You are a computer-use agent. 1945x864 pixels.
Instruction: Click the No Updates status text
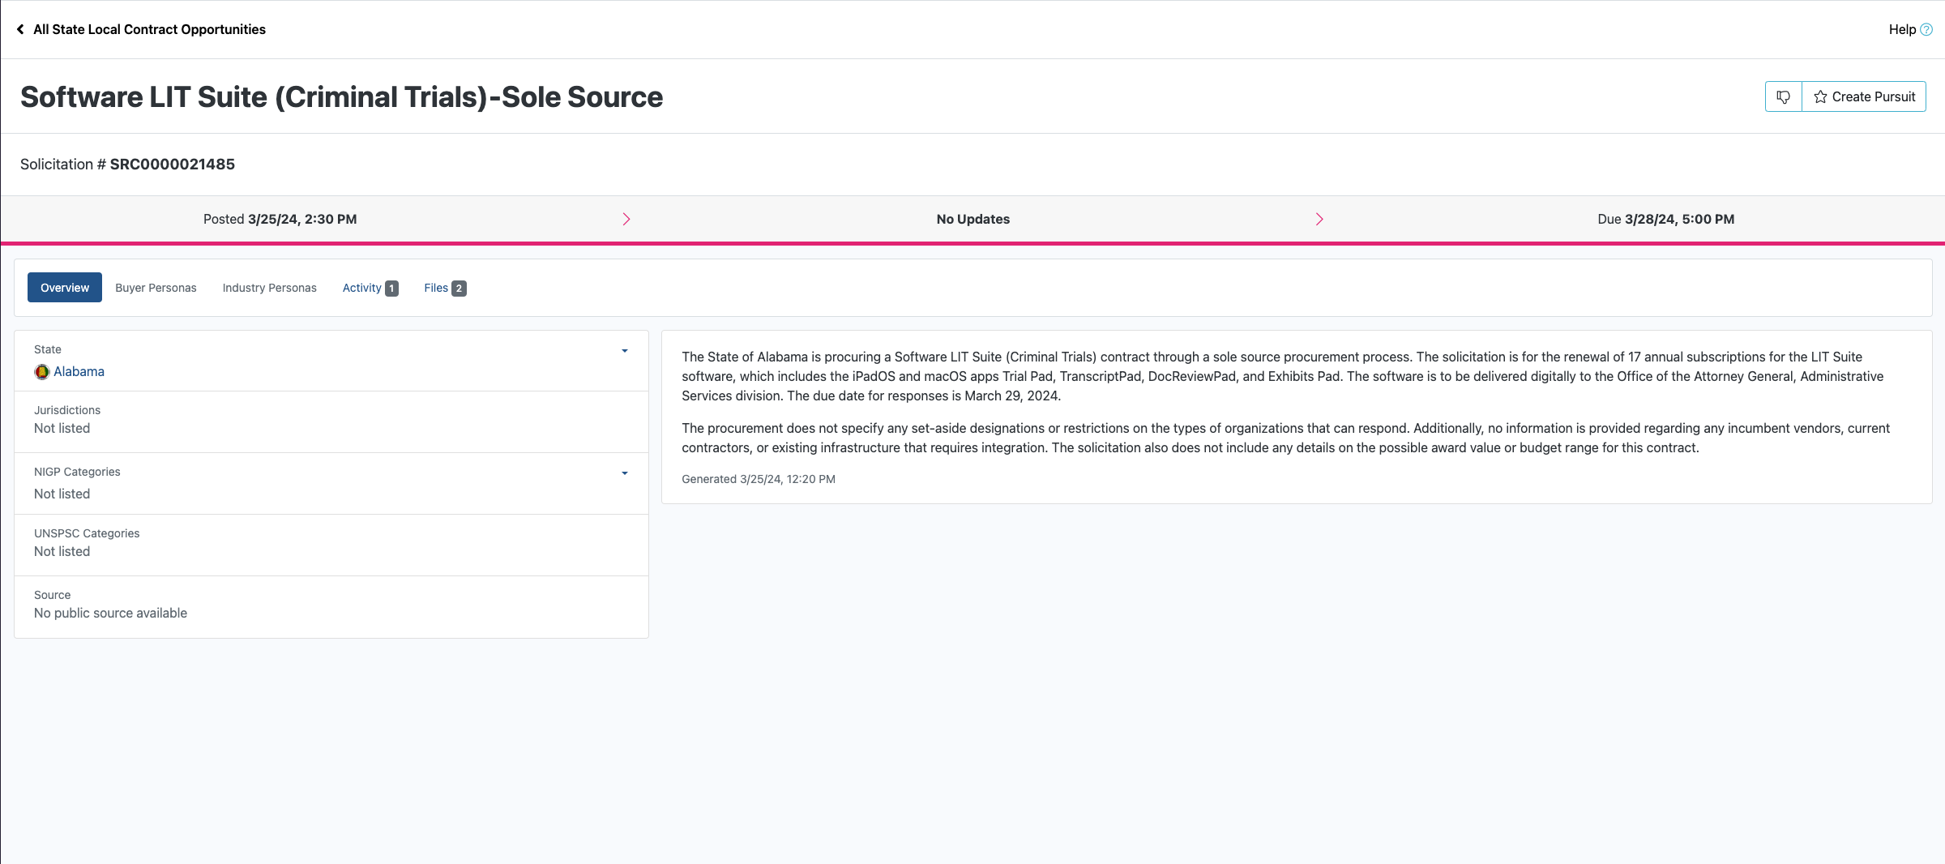973,219
